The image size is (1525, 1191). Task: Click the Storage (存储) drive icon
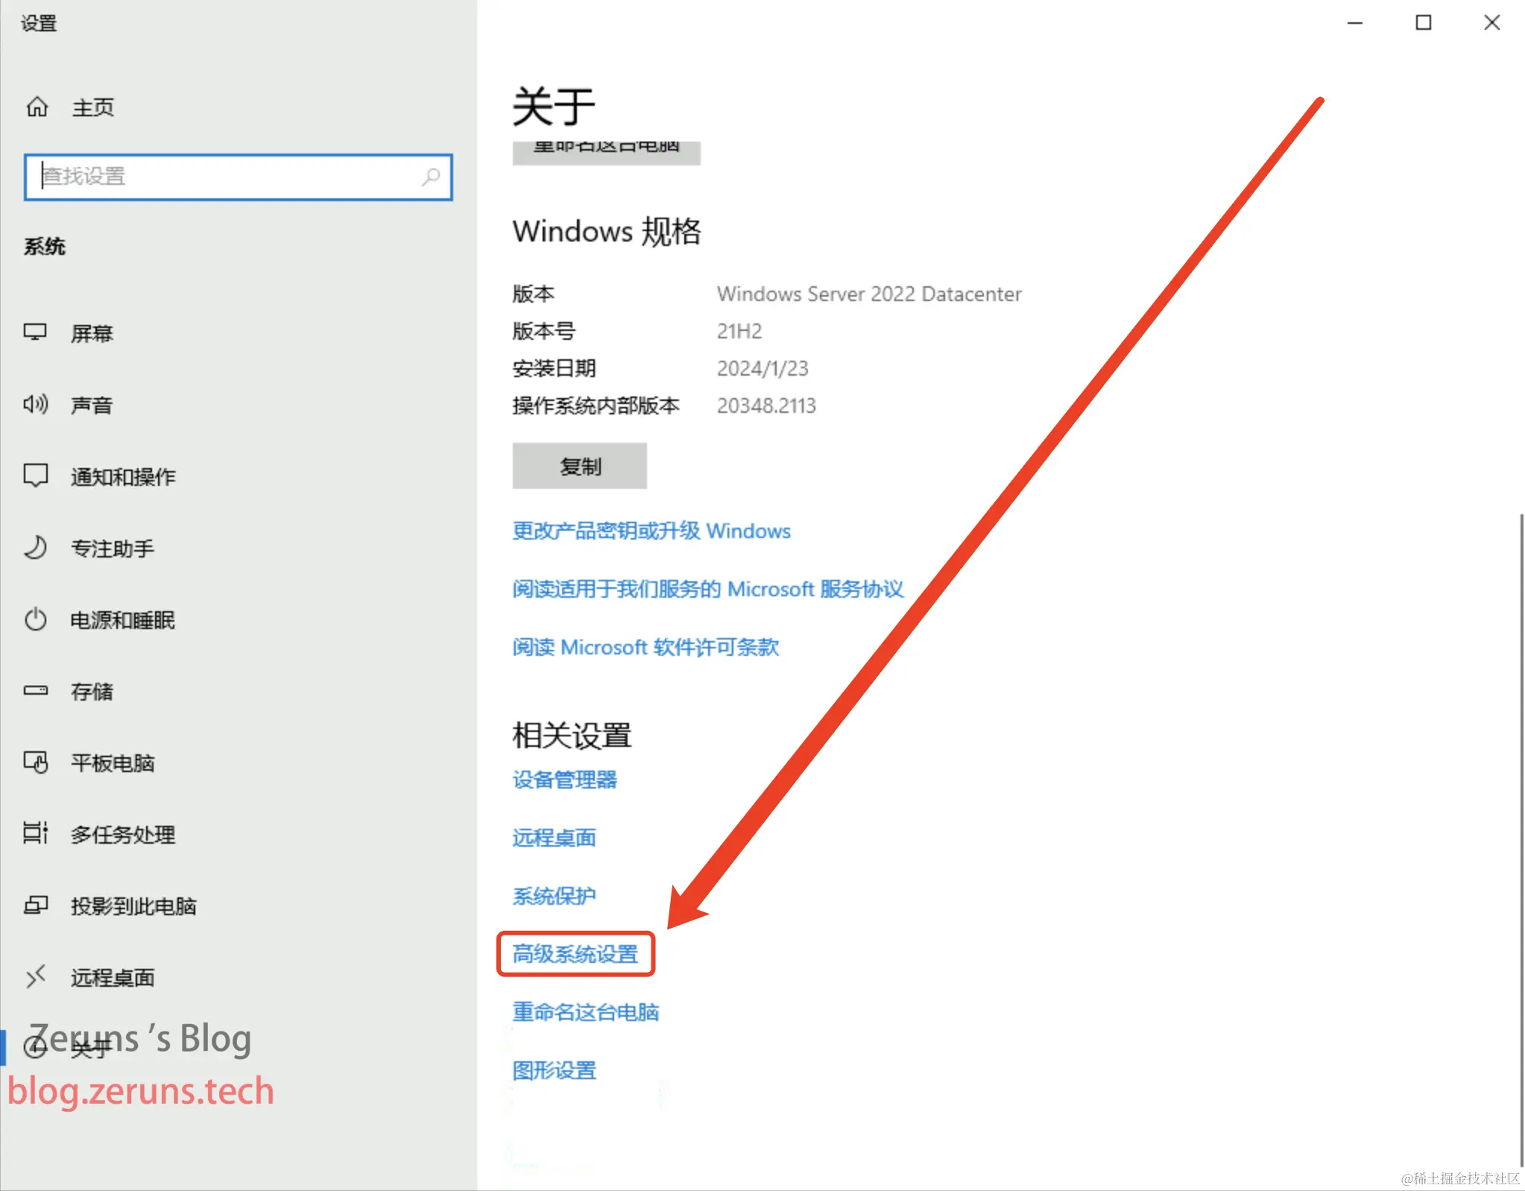(35, 691)
